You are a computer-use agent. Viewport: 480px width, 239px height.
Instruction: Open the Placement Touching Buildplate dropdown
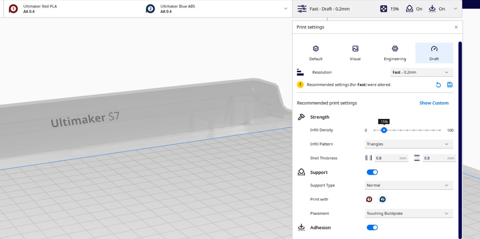pos(409,213)
